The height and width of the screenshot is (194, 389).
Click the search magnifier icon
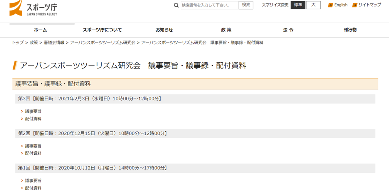[x=176, y=5]
